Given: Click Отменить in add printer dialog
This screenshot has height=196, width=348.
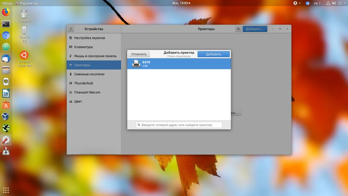Looking at the screenshot, I should coord(139,54).
